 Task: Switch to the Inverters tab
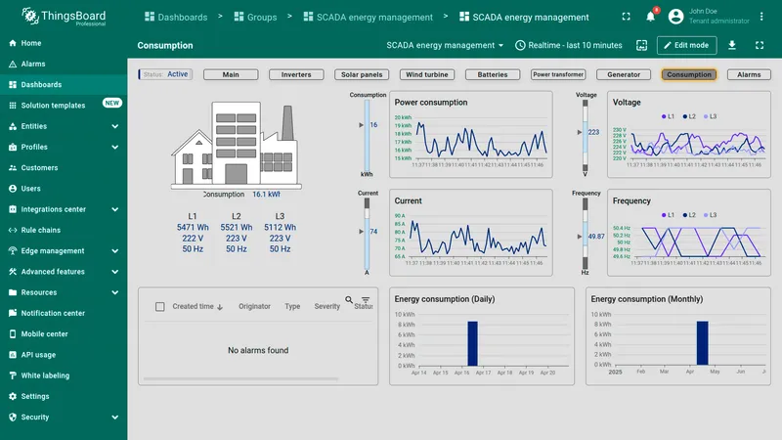(296, 75)
